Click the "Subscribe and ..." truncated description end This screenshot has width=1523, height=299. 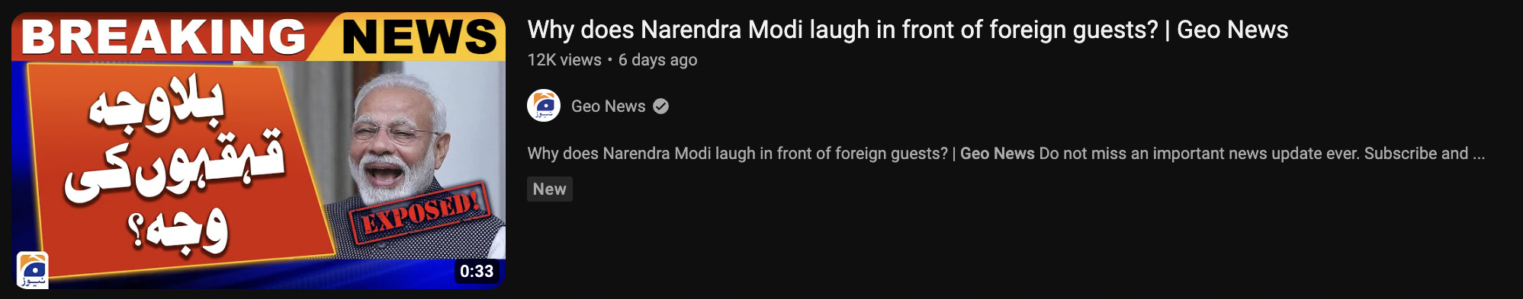pyautogui.click(x=1425, y=154)
